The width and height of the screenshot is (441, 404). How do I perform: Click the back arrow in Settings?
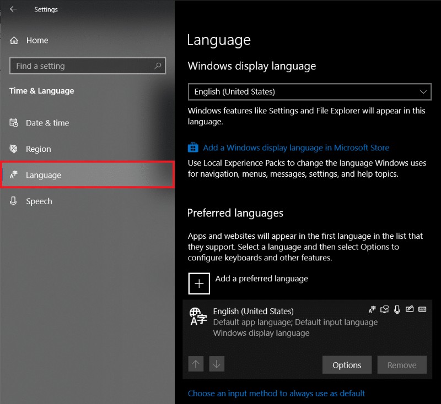coord(14,9)
